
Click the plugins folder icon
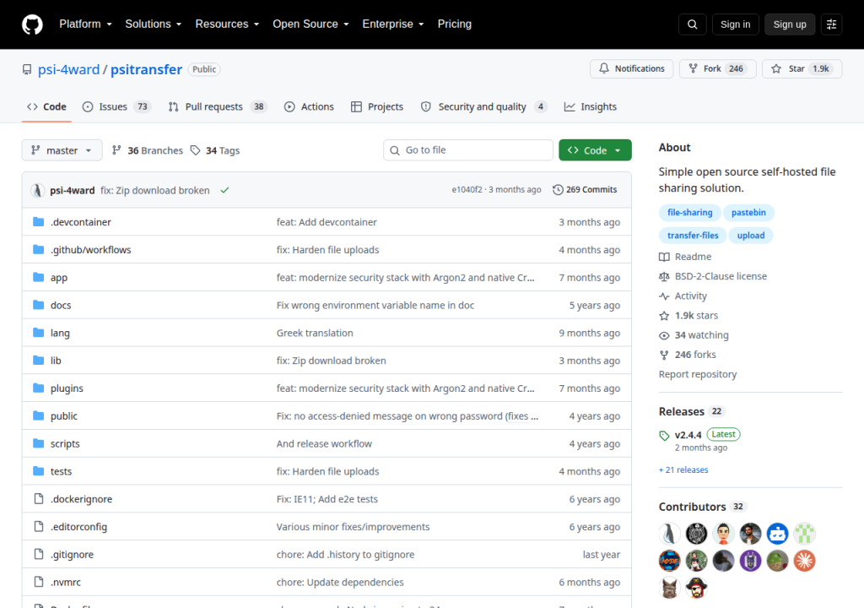click(38, 388)
